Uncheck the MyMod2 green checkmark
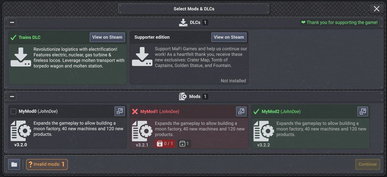The image size is (387, 177). [256, 112]
